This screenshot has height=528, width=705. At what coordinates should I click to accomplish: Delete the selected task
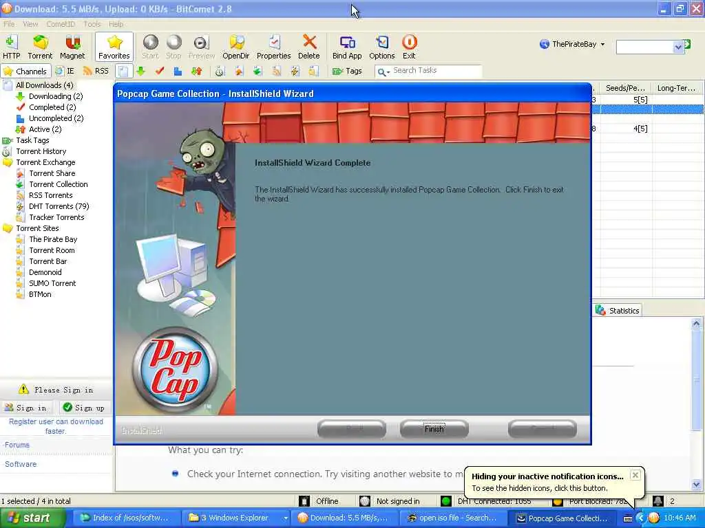pyautogui.click(x=309, y=47)
